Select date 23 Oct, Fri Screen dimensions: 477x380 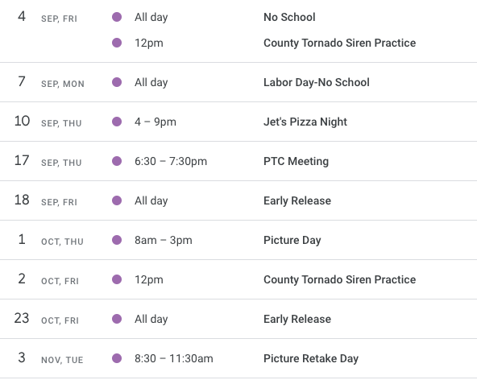pos(47,319)
